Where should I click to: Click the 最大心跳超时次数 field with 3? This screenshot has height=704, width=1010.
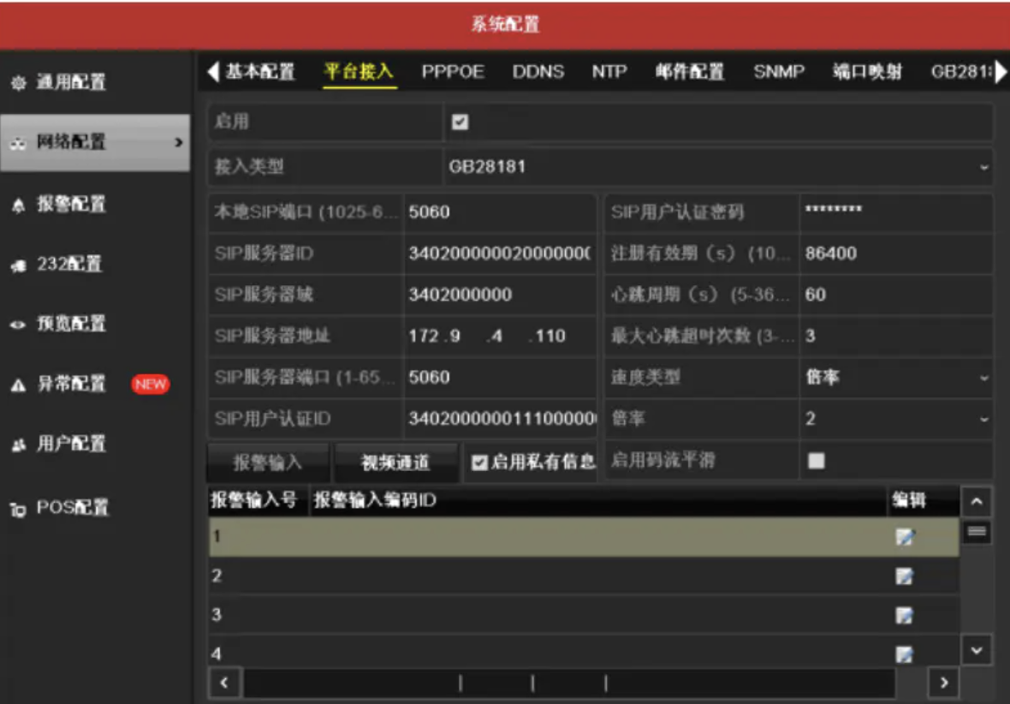896,336
